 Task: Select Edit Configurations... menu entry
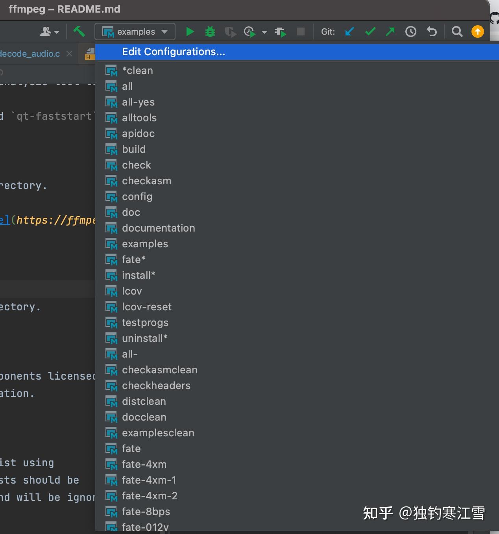[297, 52]
